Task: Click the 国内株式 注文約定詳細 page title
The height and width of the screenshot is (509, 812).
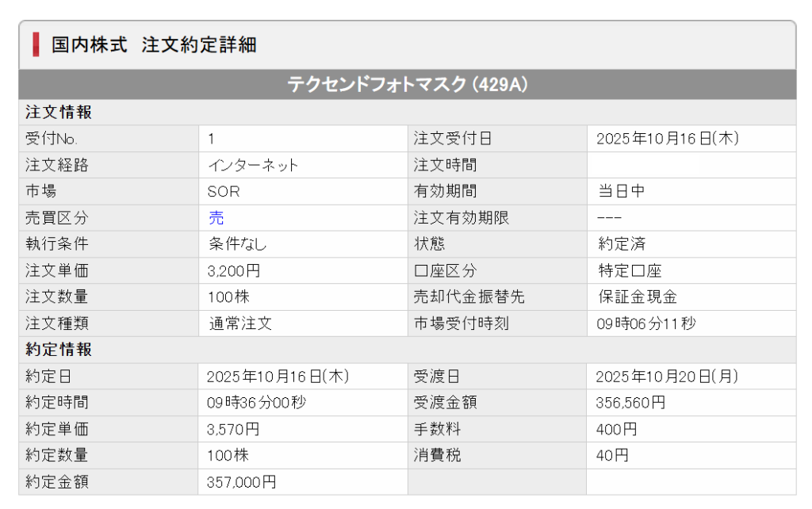Action: [154, 44]
